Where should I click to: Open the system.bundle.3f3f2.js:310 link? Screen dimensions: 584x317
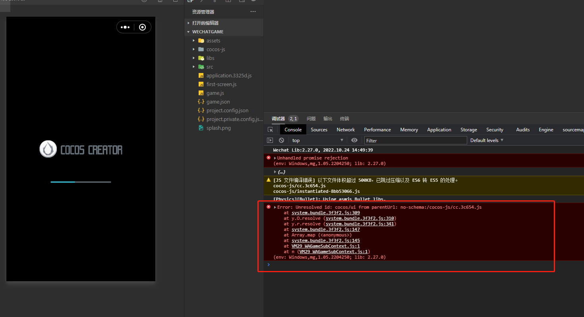coord(360,218)
